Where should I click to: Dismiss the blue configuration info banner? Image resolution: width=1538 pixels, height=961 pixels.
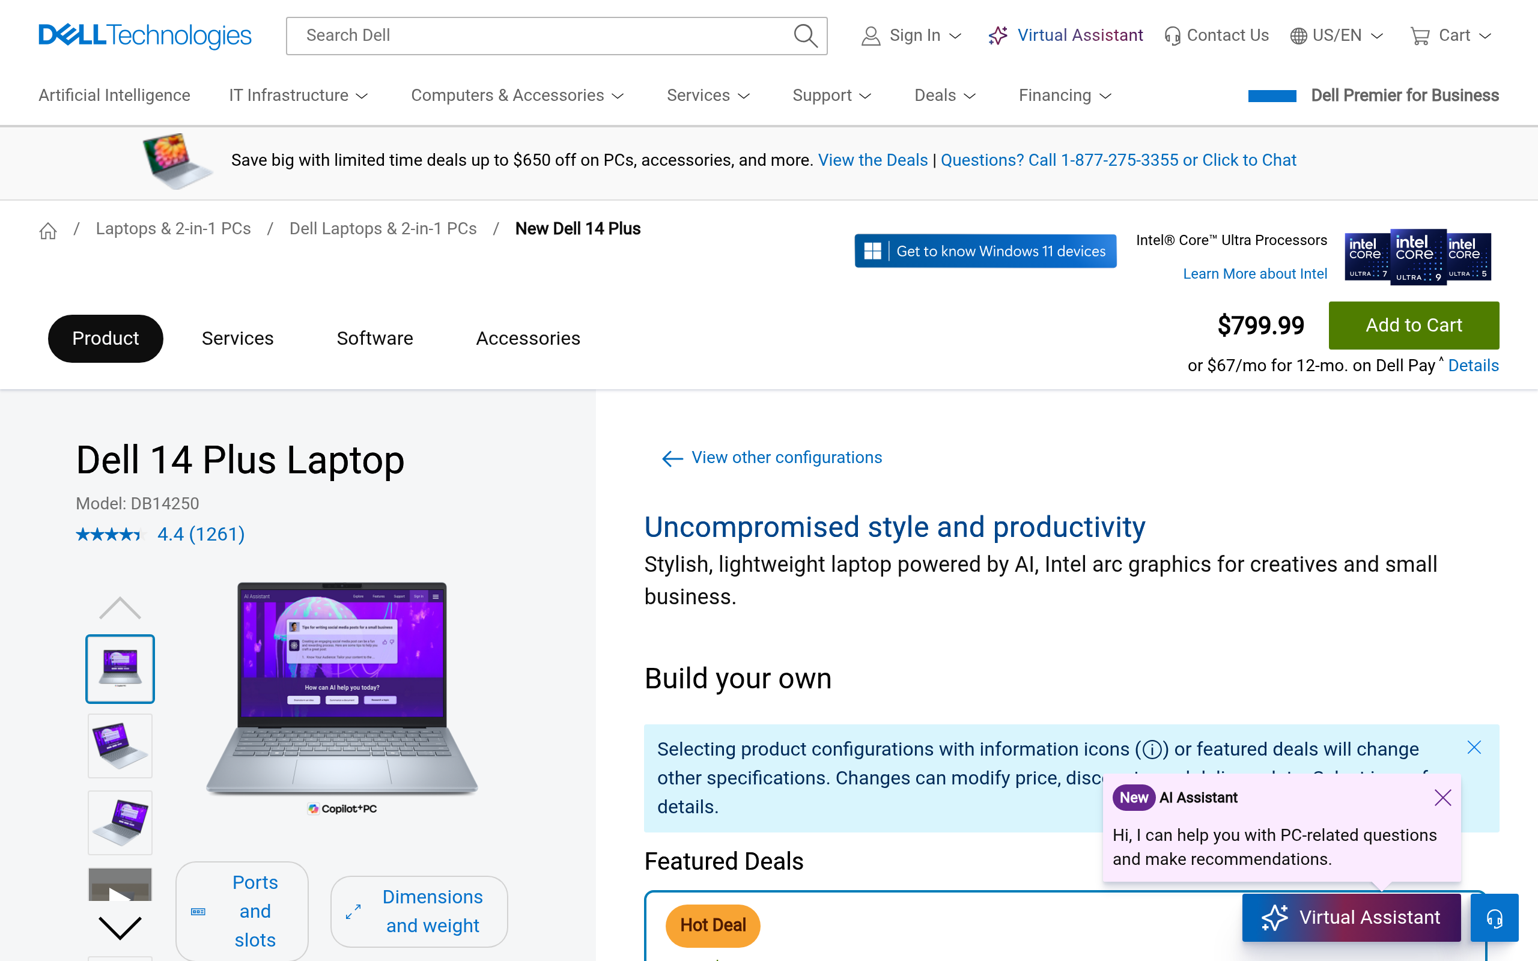1474,747
